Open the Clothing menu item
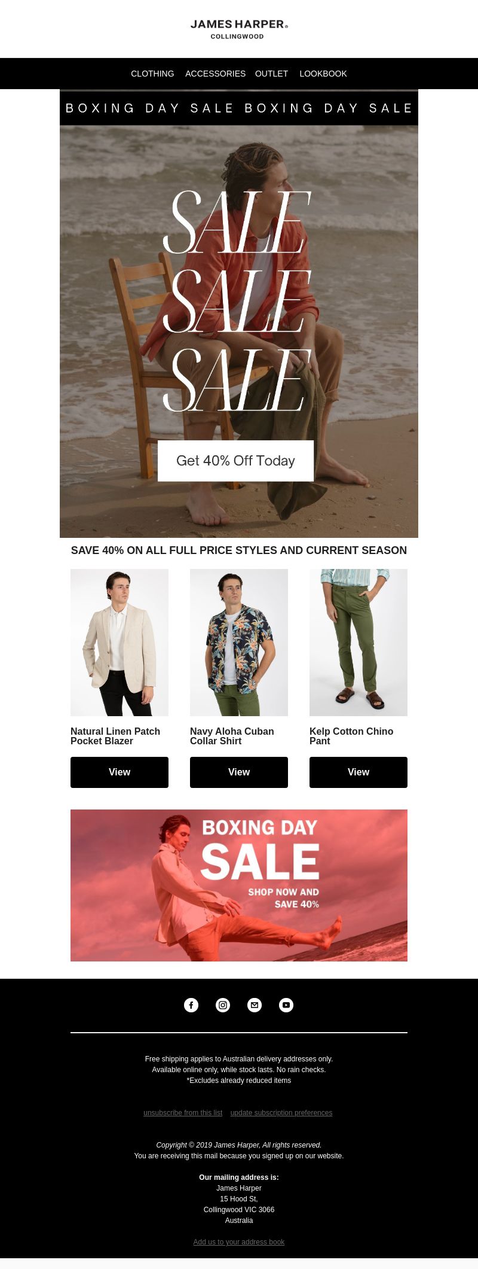This screenshot has width=478, height=1269. click(x=152, y=74)
